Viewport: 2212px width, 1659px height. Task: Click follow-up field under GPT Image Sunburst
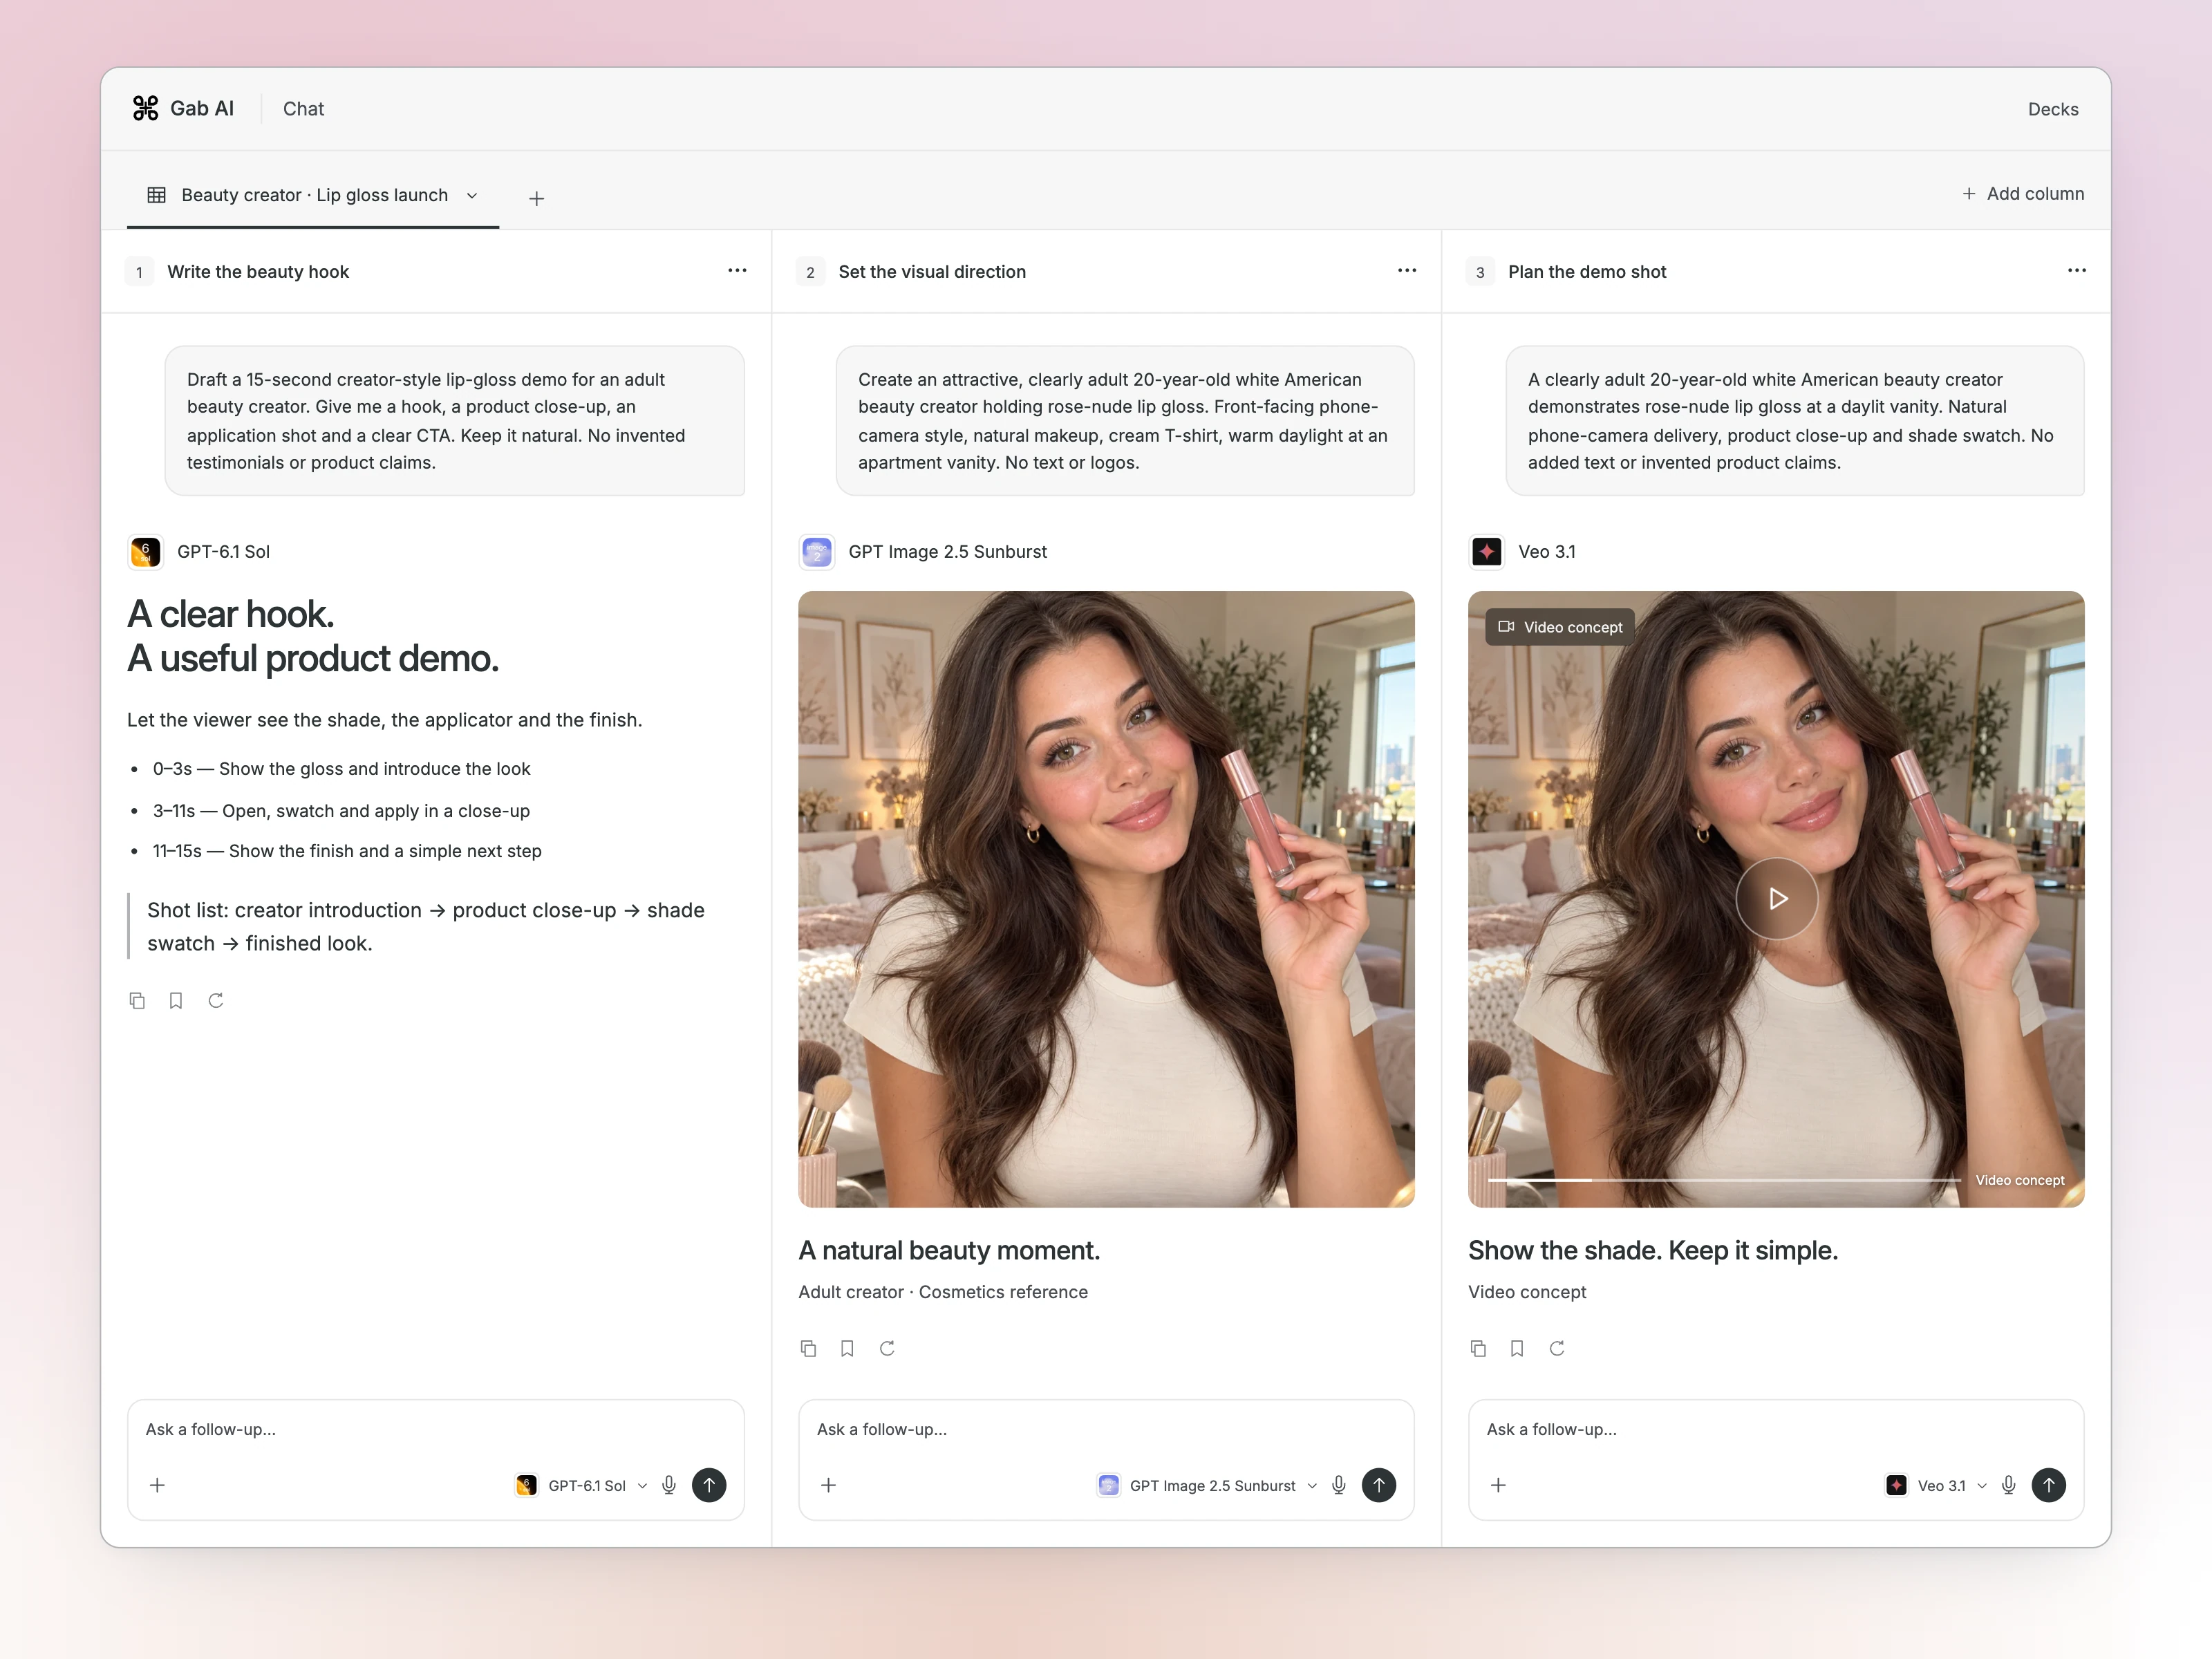1106,1429
